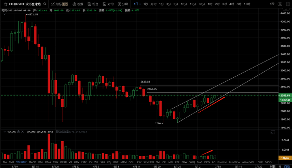This screenshot has height=168, width=292.
Task: Select the 4时 timeframe
Action: tap(232, 4)
